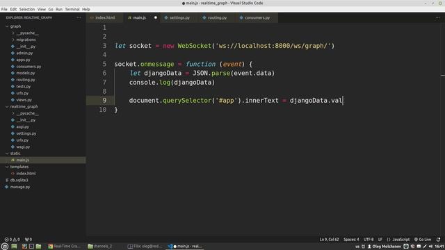Collapse the realtime_graph folder in tree
Screen dimensions: 445x250
point(24,106)
